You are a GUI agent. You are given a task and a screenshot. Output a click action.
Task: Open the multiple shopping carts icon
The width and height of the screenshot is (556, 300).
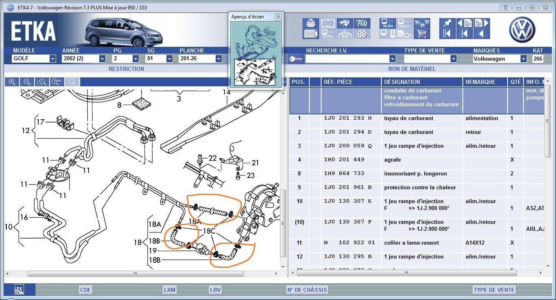click(x=422, y=23)
